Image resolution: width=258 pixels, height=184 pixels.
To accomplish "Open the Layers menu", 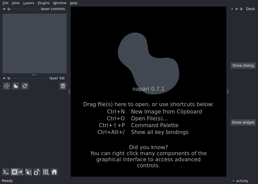I will point(29,3).
